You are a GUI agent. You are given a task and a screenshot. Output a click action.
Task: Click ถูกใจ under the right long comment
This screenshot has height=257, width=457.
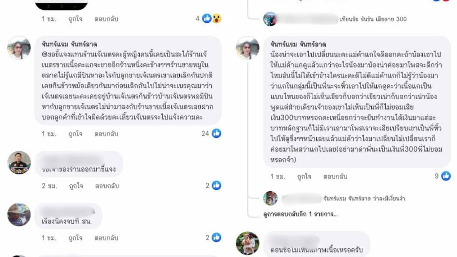coord(304,176)
